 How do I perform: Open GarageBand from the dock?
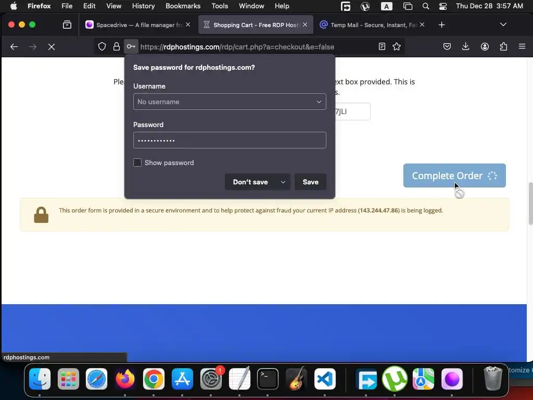coord(296,379)
